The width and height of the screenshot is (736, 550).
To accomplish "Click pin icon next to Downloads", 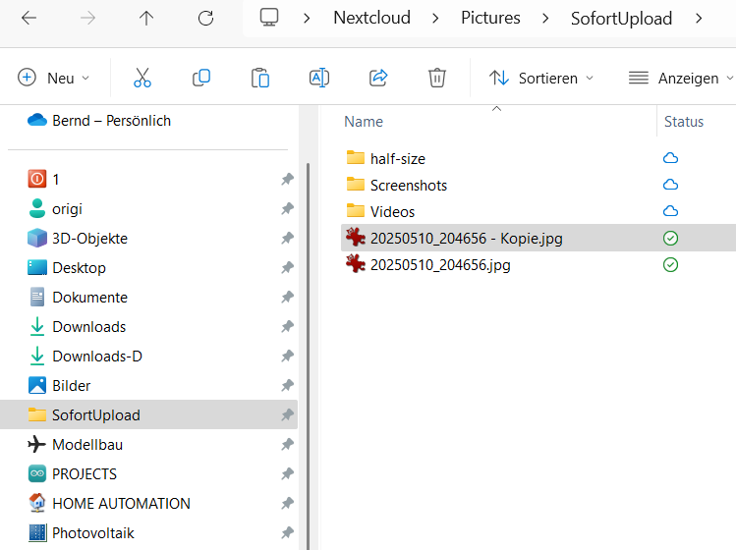I will click(287, 327).
